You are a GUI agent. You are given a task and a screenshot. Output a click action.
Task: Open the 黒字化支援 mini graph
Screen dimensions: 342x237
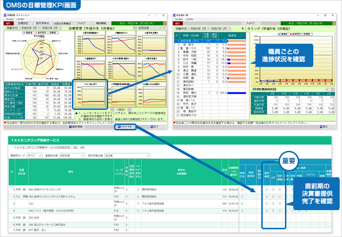click(x=151, y=43)
